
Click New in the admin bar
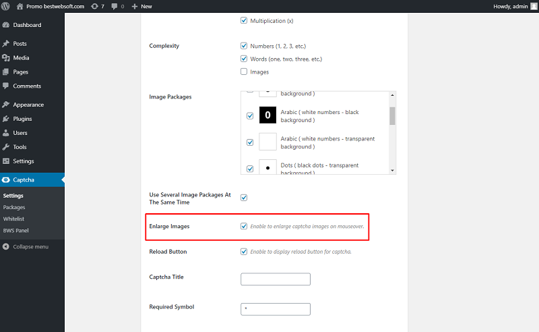click(x=146, y=6)
